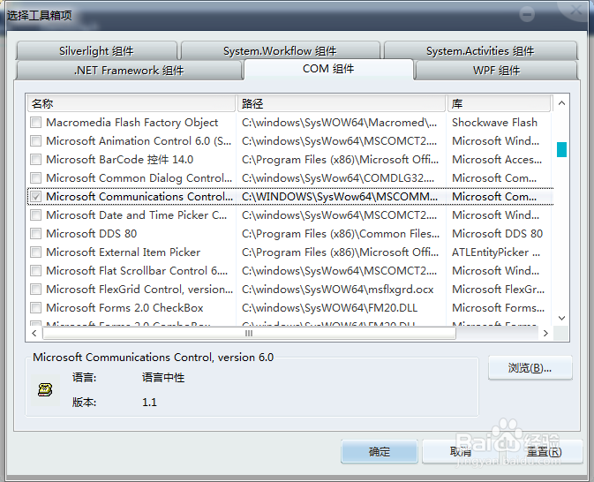Click the path C:\windows\SysWOW64\msflxgrd.ocx
594x482 pixels.
pyautogui.click(x=337, y=290)
